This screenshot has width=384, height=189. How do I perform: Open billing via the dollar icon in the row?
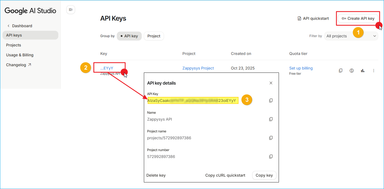point(352,71)
